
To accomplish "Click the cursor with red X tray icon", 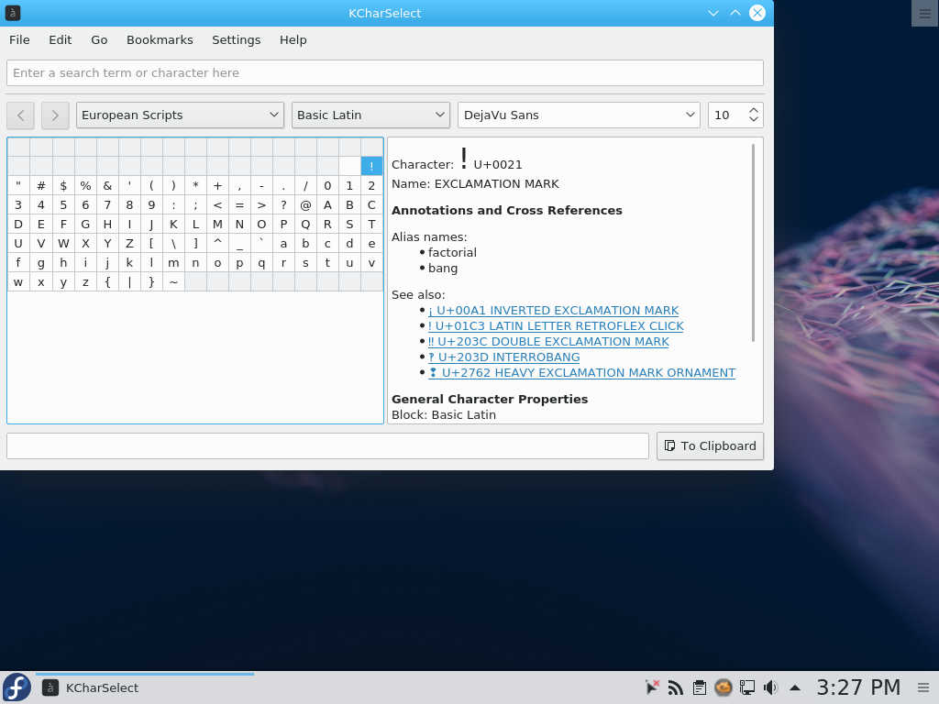I will (x=652, y=687).
